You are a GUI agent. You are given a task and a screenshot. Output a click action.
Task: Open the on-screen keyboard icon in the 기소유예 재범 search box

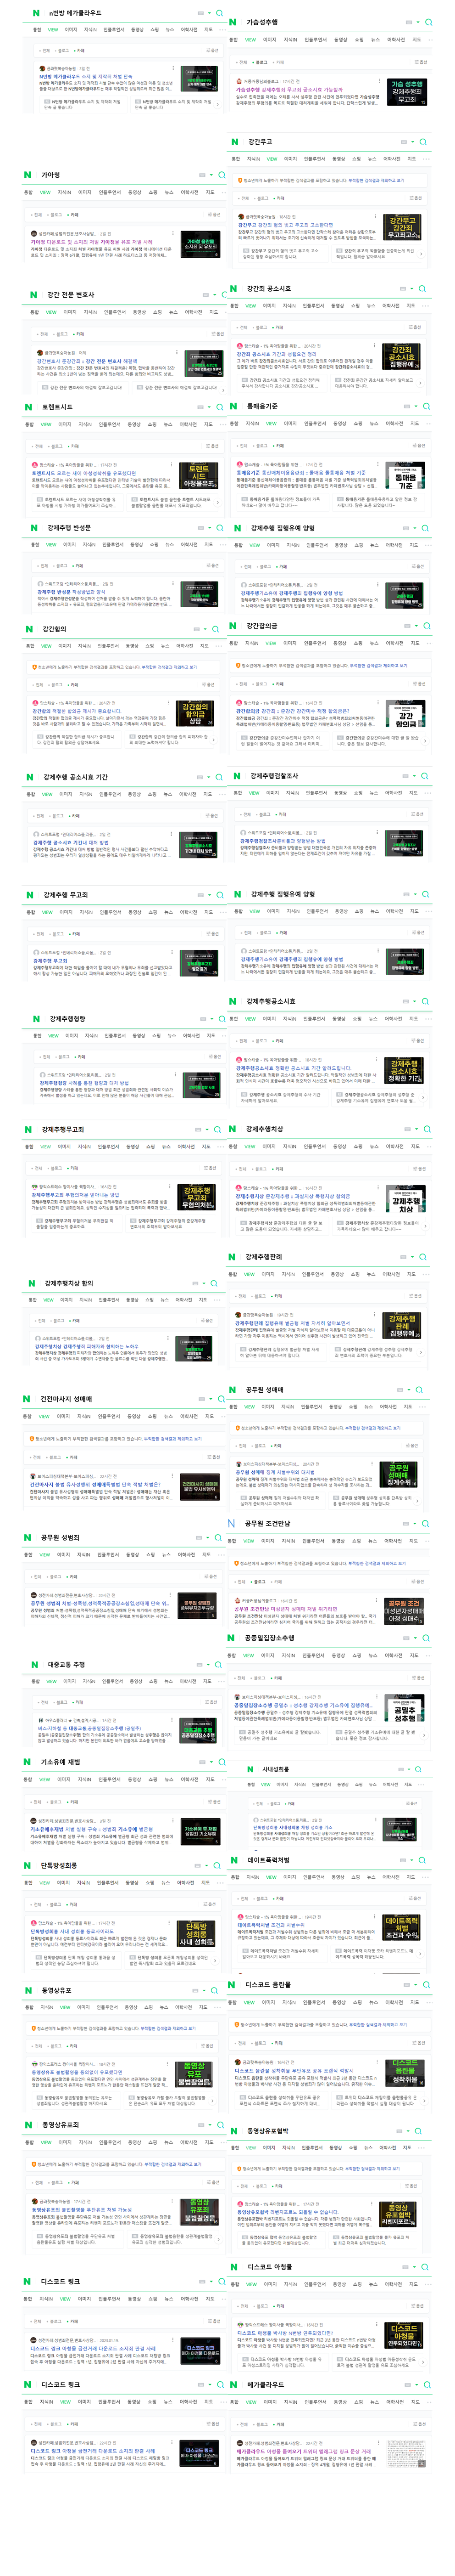[x=200, y=1763]
